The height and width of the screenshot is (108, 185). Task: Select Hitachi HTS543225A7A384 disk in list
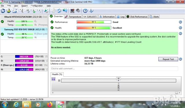pos(24,21)
